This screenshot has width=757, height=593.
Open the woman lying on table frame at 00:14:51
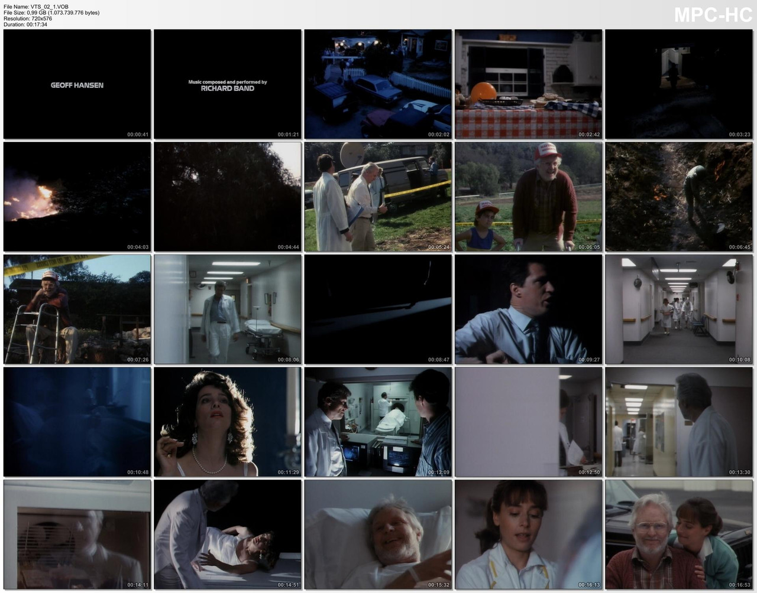tap(228, 535)
